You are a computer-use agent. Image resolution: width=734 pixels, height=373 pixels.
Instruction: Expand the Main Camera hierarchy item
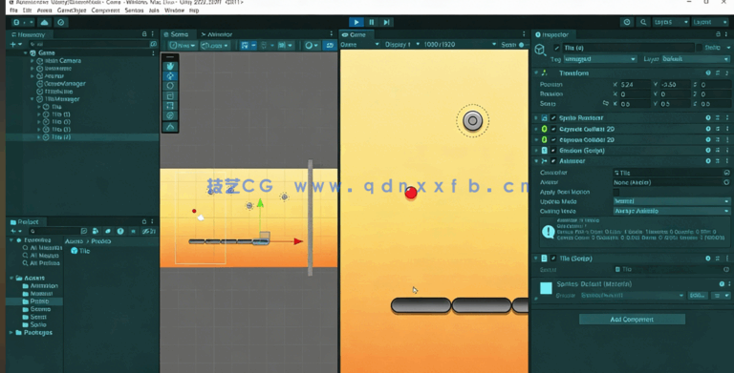pos(32,61)
